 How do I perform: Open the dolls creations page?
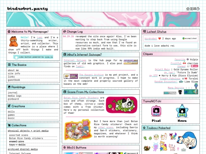click(x=11, y=112)
